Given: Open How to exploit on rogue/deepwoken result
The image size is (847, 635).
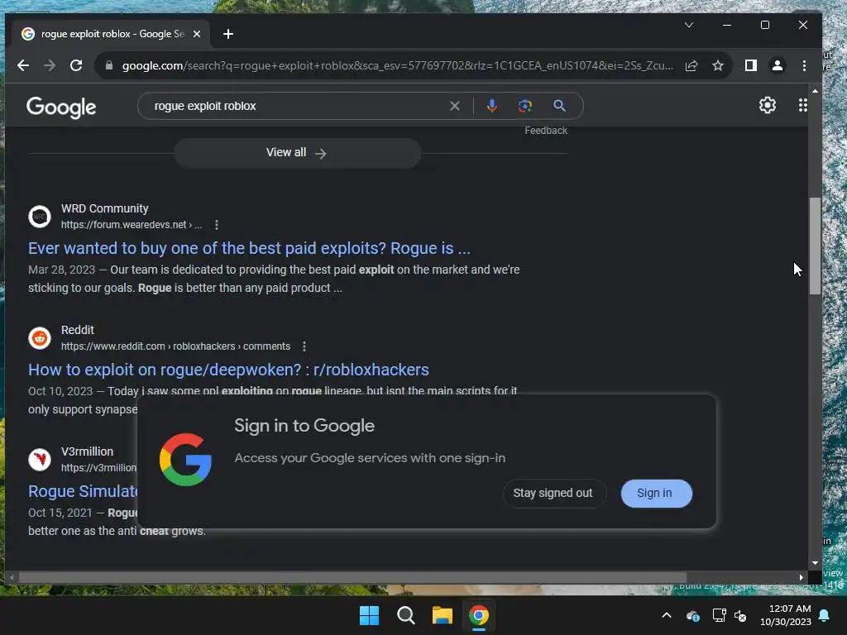Looking at the screenshot, I should (x=228, y=370).
